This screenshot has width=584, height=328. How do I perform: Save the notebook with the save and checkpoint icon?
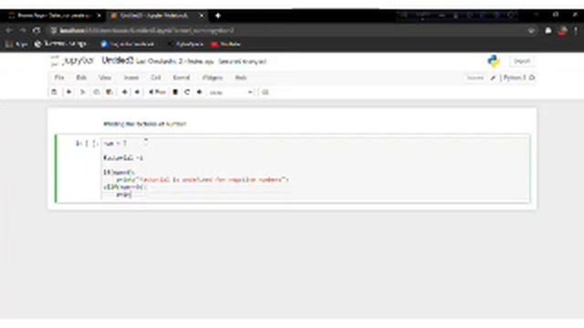(x=55, y=92)
